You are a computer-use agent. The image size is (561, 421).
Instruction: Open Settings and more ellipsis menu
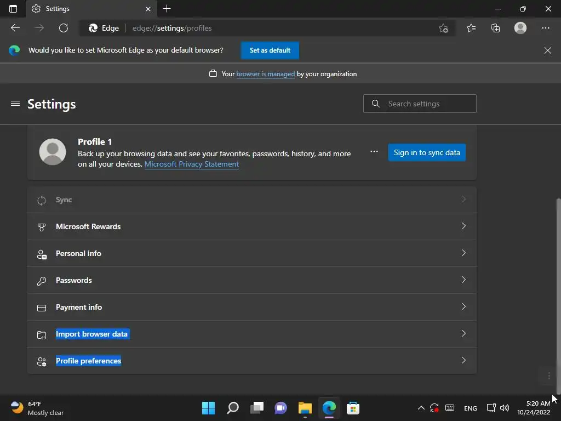point(545,28)
